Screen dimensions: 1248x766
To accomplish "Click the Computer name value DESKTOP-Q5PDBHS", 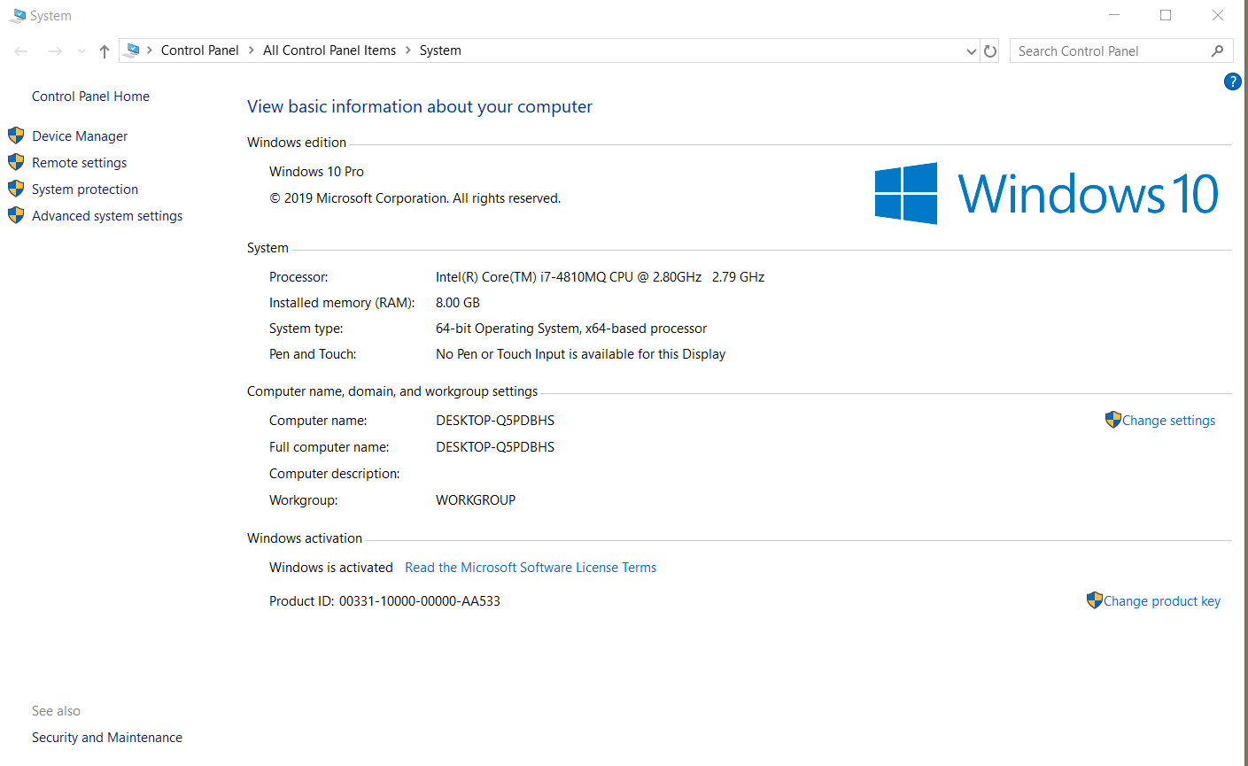I will point(495,421).
